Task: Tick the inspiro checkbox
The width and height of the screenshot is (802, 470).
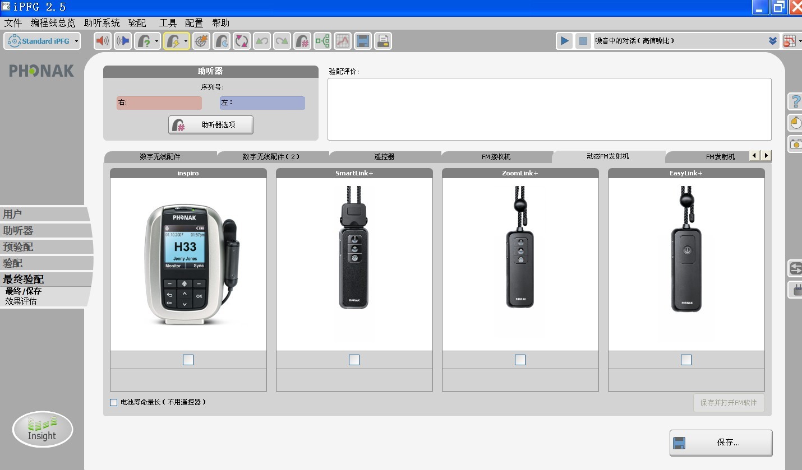Action: click(188, 360)
